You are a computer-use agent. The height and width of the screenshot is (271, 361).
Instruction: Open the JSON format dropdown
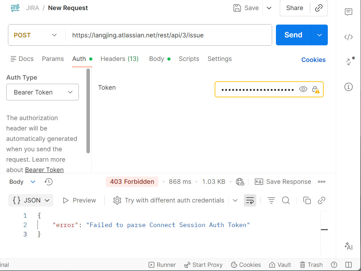(31, 200)
